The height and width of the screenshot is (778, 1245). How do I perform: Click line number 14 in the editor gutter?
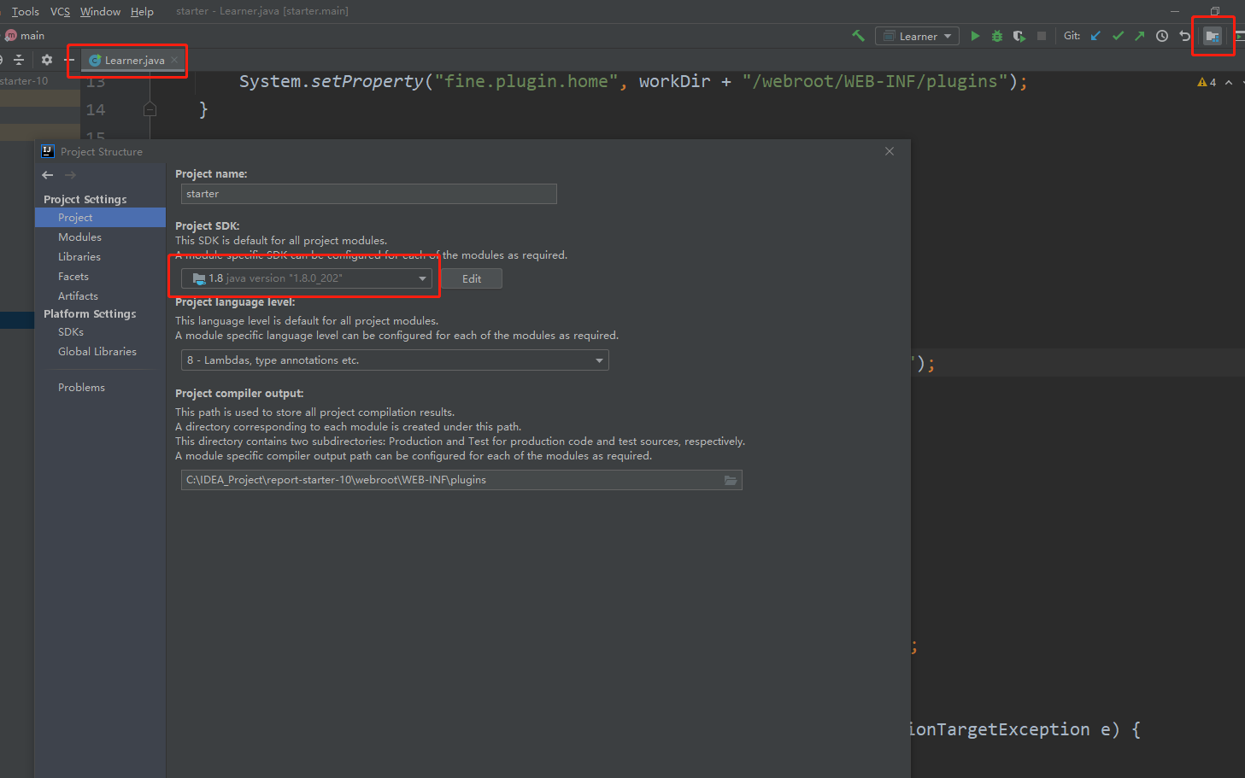click(x=96, y=110)
